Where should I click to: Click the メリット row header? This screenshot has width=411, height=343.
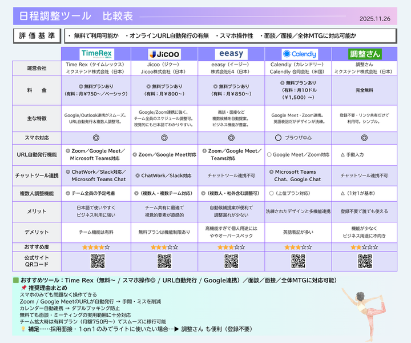[37, 212]
